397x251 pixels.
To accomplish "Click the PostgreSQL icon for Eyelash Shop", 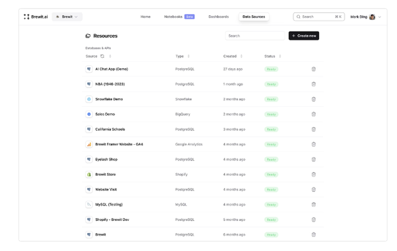I will tap(89, 159).
